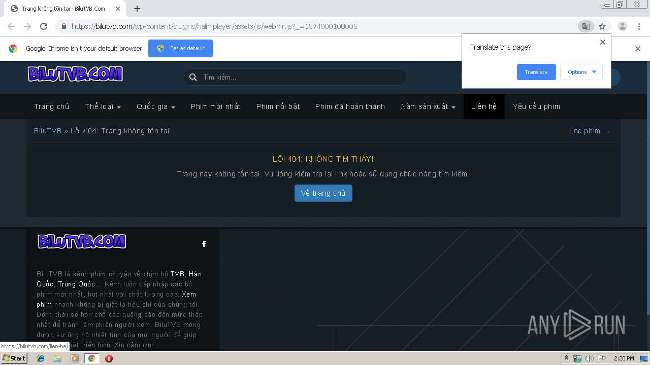Click the BiluTVB.com header logo
Screen dimensions: 650x365
(75, 74)
